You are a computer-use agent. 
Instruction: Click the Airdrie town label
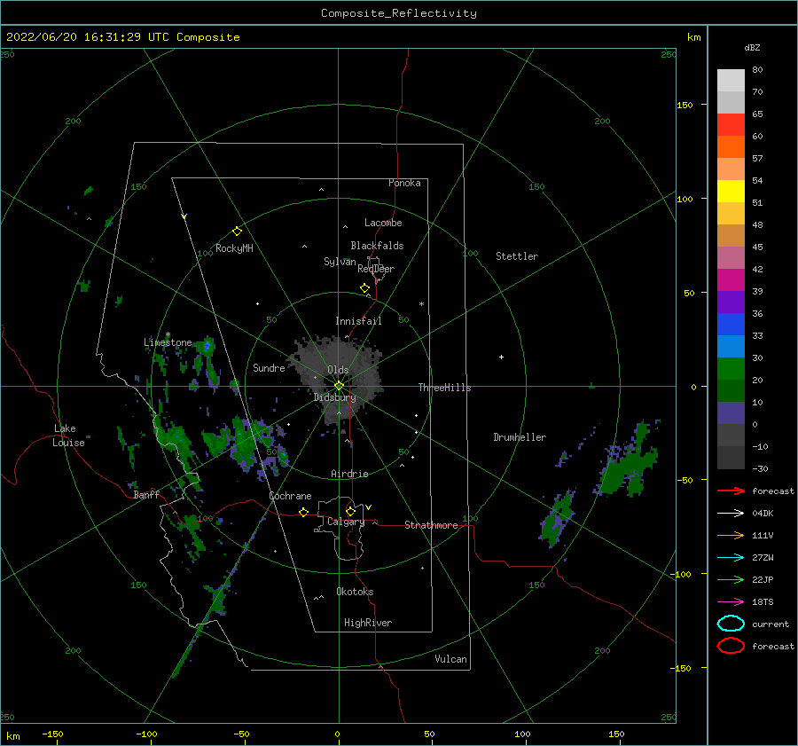pos(349,474)
